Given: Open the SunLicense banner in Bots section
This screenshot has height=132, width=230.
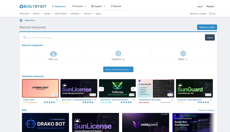Looking at the screenshot, I should [x=95, y=122].
